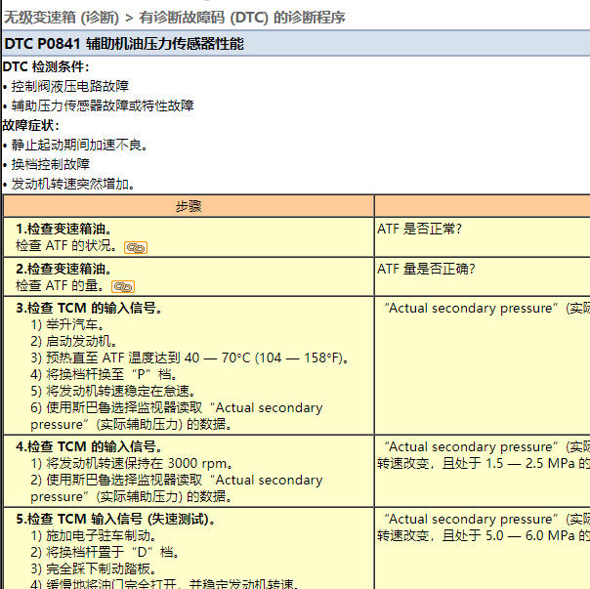
Task: Select step title 5.检查 TCM 输入信号 (失速测试)
Action: coord(115,519)
